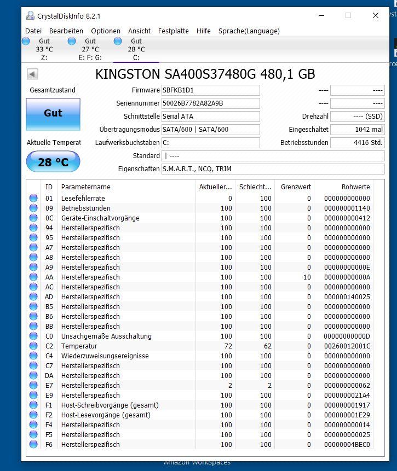397x471 pixels.
Task: Click the Betriebsstunden value 4416 Std.
Action: (x=357, y=143)
